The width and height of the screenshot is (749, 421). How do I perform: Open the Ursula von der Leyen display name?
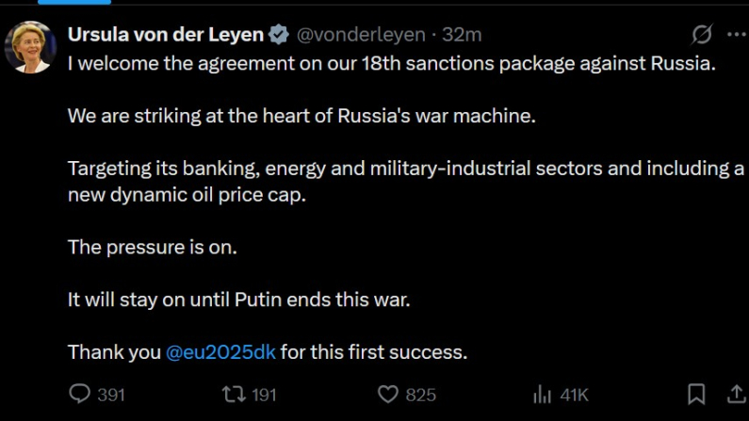pos(166,35)
